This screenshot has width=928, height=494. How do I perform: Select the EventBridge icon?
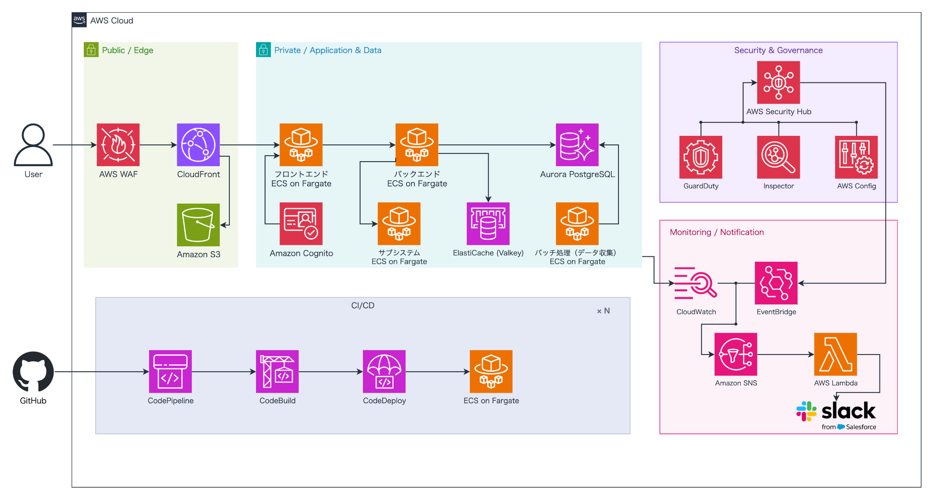coord(776,283)
